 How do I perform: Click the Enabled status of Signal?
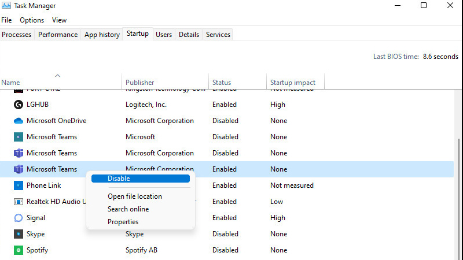(x=225, y=218)
